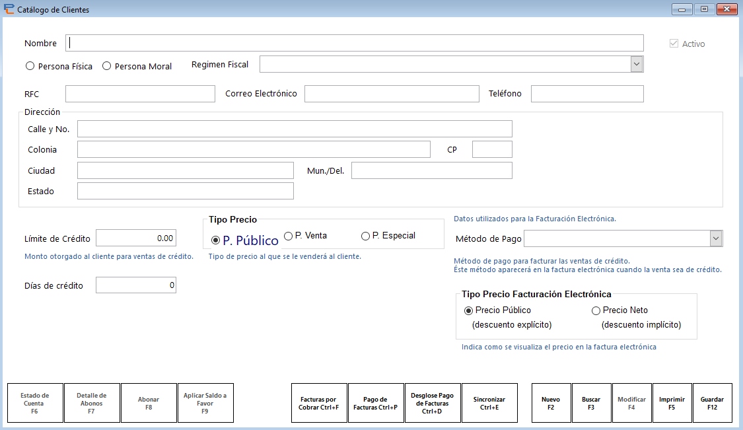The width and height of the screenshot is (743, 430).
Task: Click the Modificar F4 button
Action: [x=631, y=403]
